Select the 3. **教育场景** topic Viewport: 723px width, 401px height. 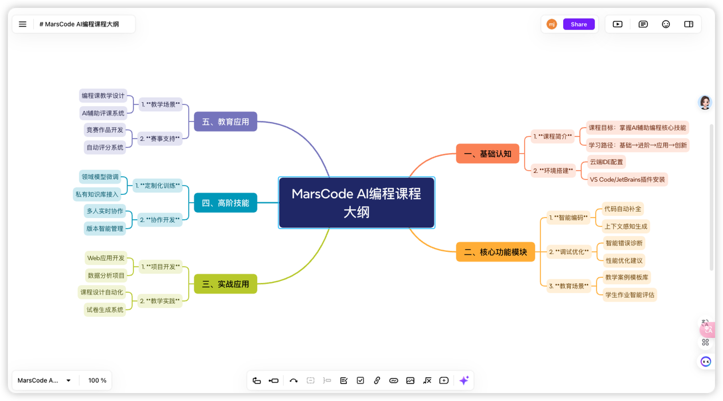click(x=569, y=286)
